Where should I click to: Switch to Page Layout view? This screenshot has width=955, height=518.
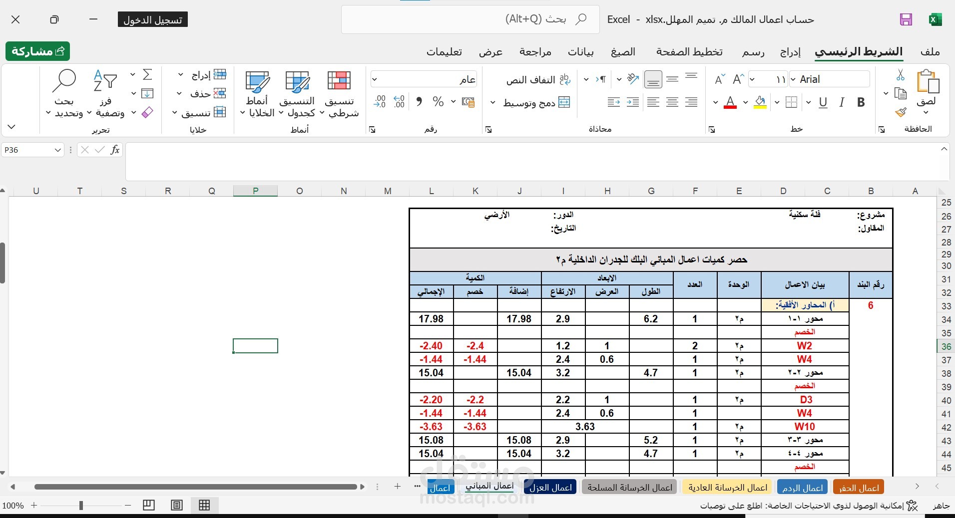(x=176, y=505)
